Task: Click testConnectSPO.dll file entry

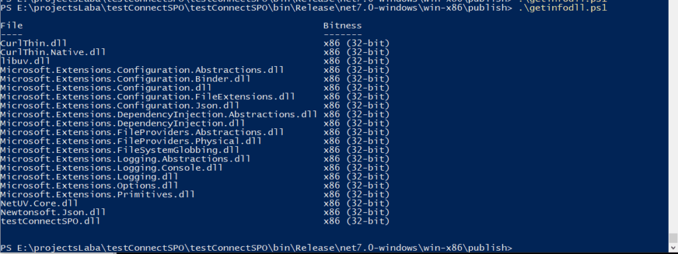Action: pyautogui.click(x=50, y=221)
